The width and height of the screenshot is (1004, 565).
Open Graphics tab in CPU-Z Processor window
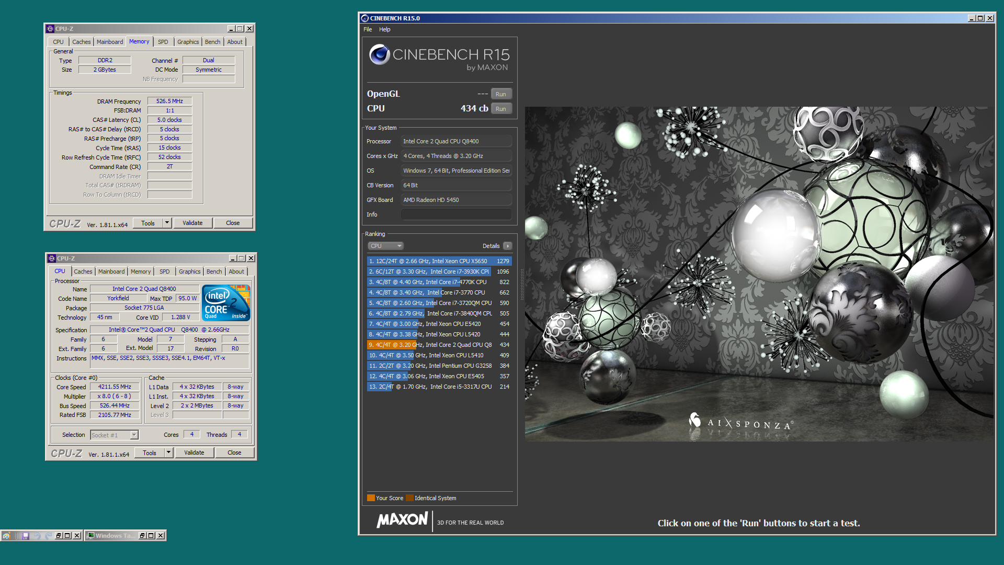coord(189,272)
